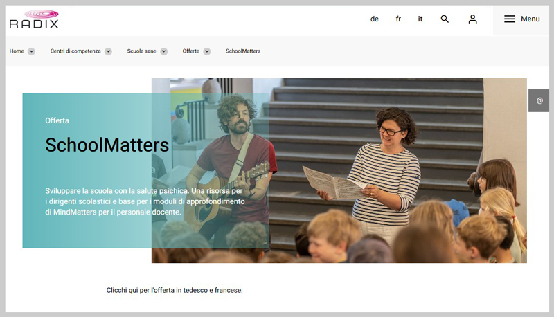Open the Offerte breadcrumb link
This screenshot has height=317, width=554.
[190, 51]
